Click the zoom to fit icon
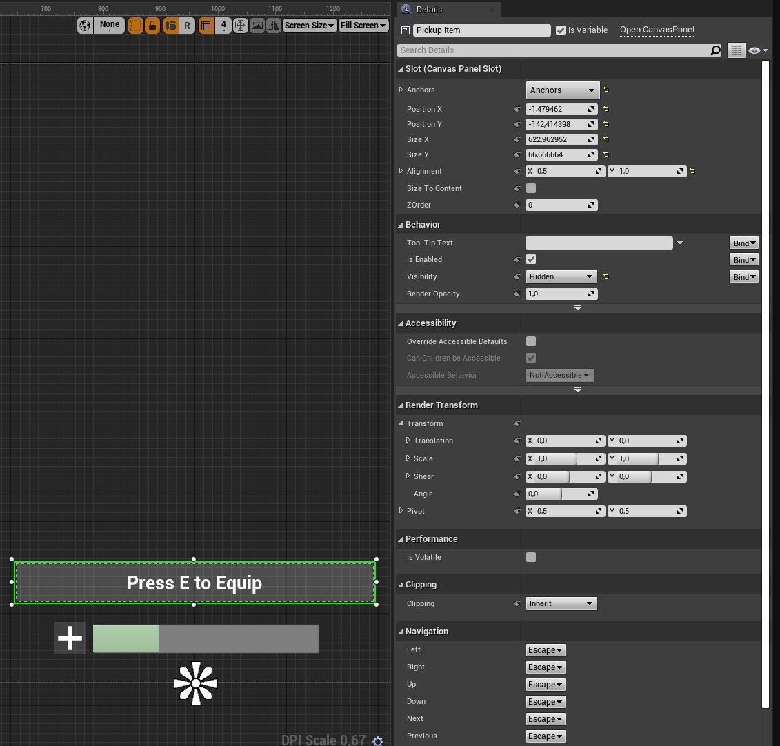Viewport: 780px width, 746px height. (240, 26)
